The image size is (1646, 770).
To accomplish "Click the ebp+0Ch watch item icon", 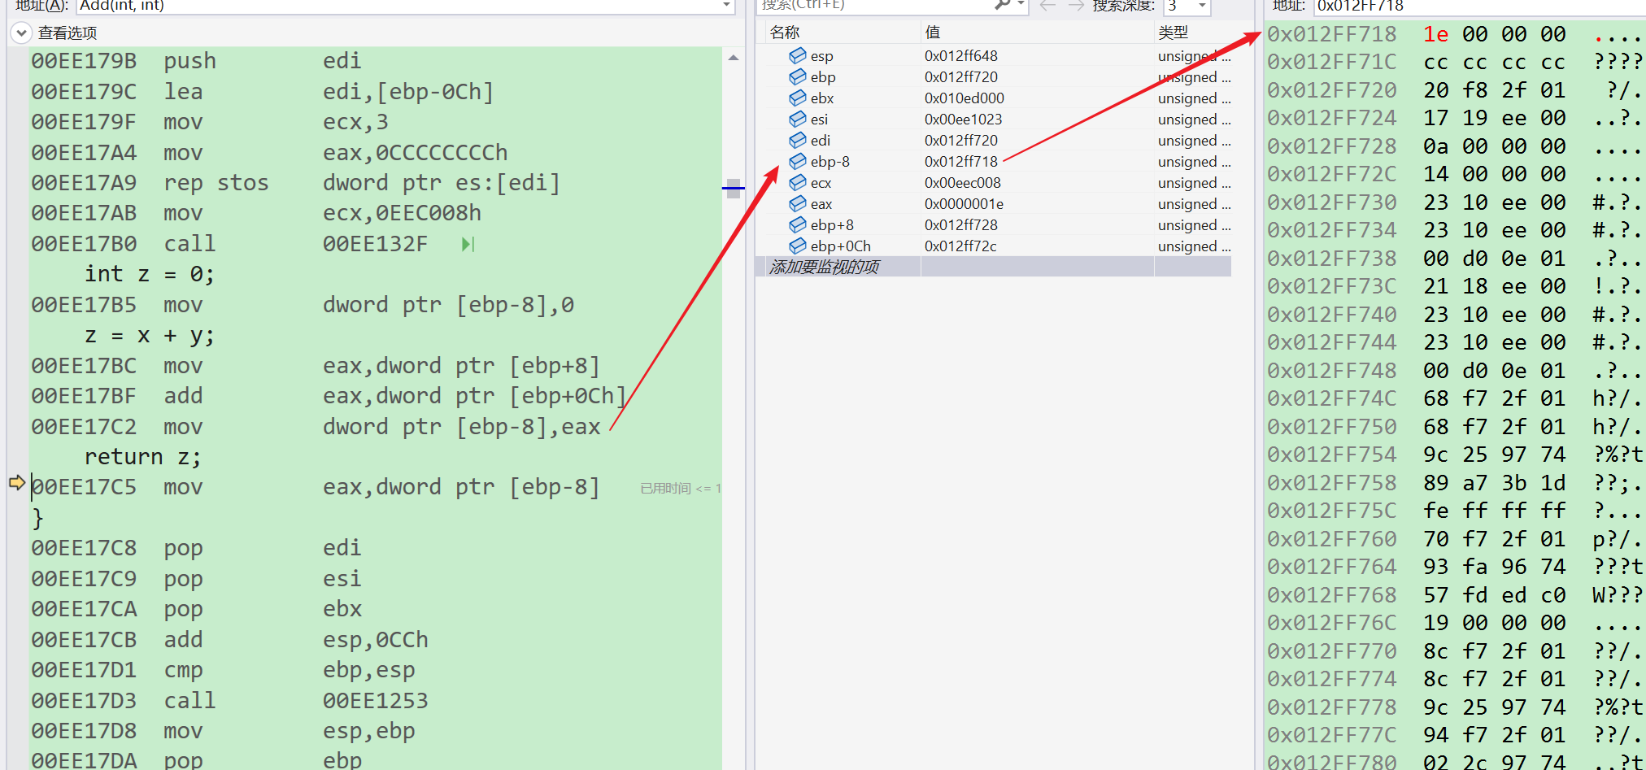I will pos(798,246).
